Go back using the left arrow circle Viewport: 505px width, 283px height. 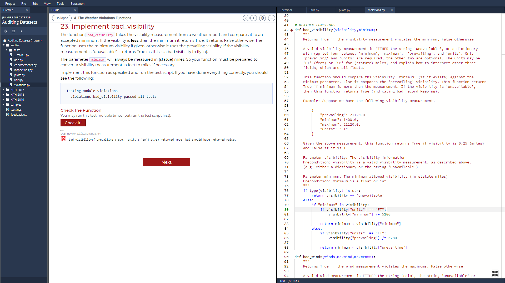point(246,18)
